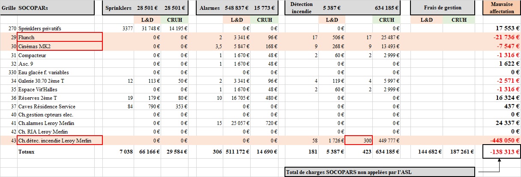
Task: Select the Détection incendie header cell
Action: (x=302, y=8)
